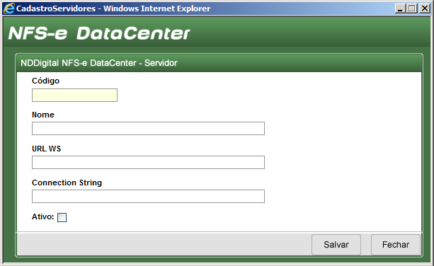This screenshot has height=266, width=434.
Task: Enable the Ativo checkbox
Action: 62,217
